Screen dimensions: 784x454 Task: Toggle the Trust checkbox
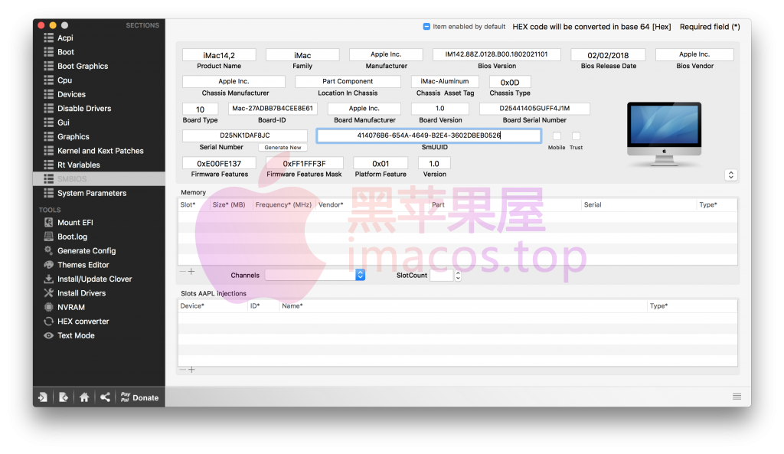point(576,136)
